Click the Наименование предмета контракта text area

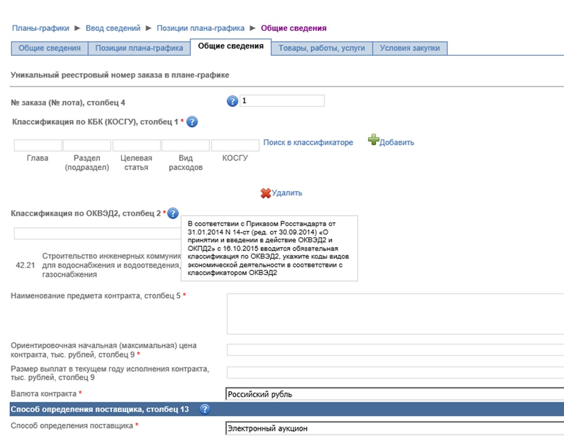395,314
